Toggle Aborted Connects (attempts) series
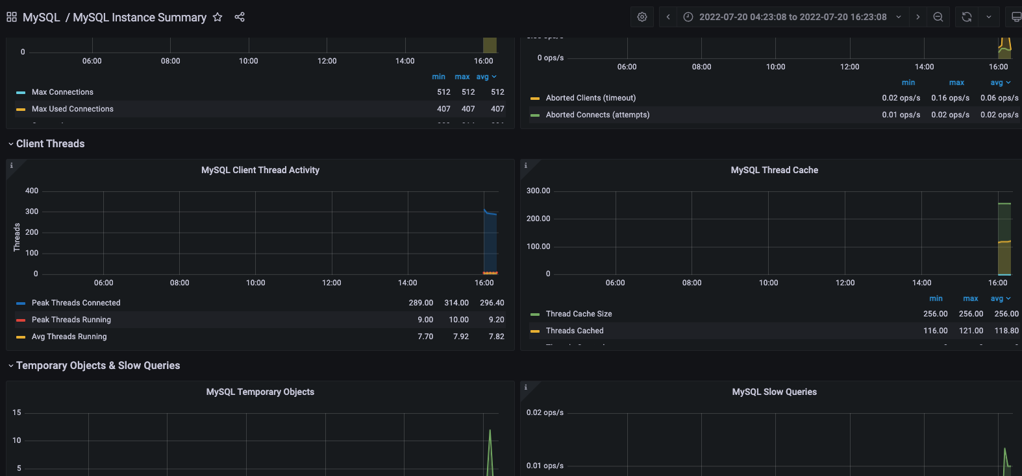This screenshot has height=476, width=1022. tap(597, 115)
